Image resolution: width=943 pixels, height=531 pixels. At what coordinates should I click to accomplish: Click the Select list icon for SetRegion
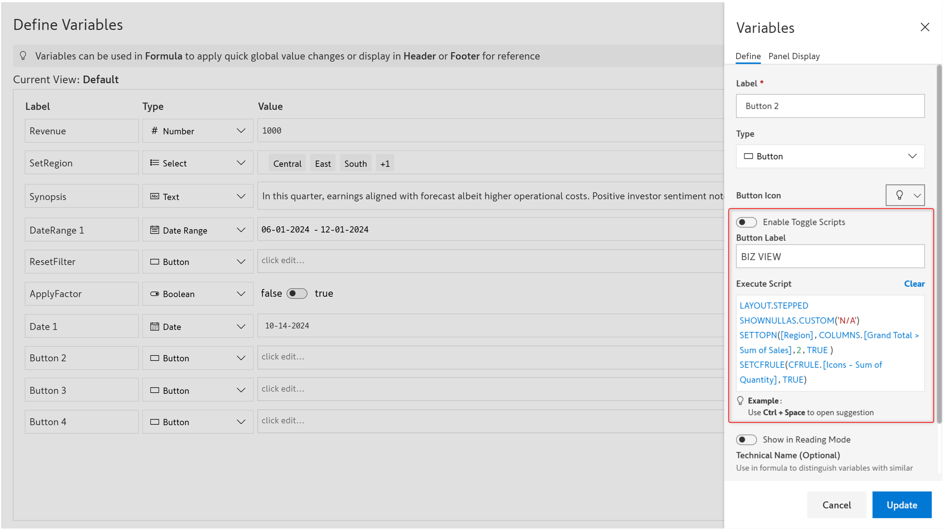[x=154, y=163]
